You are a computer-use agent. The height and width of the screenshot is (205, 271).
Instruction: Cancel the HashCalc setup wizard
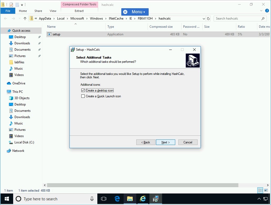tap(188, 142)
